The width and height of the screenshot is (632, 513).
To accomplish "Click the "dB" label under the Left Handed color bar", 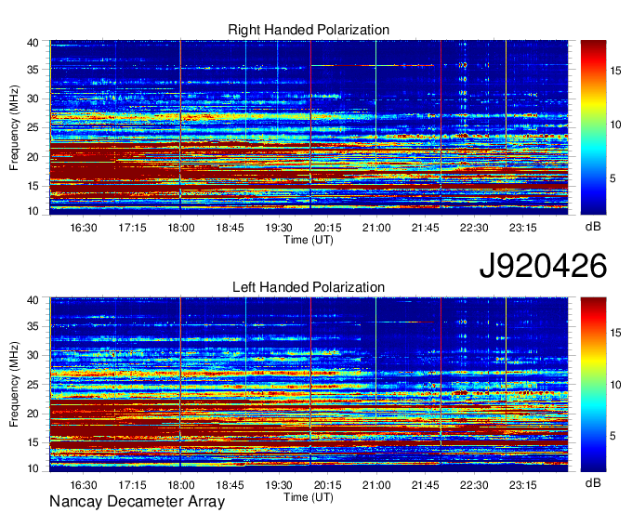I will [593, 482].
